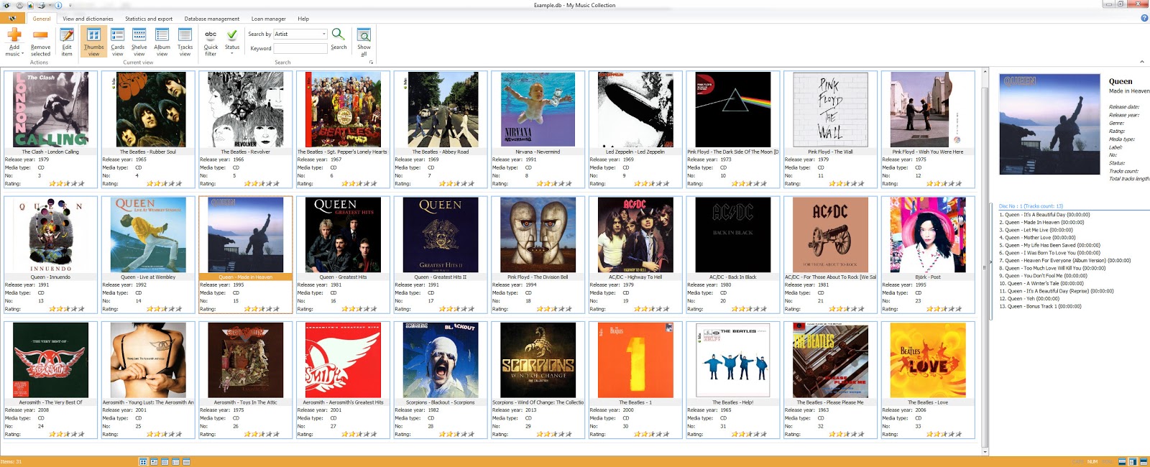Expand the Add music dropdown arrow
Screen dimensions: 1150x467
pyautogui.click(x=22, y=54)
